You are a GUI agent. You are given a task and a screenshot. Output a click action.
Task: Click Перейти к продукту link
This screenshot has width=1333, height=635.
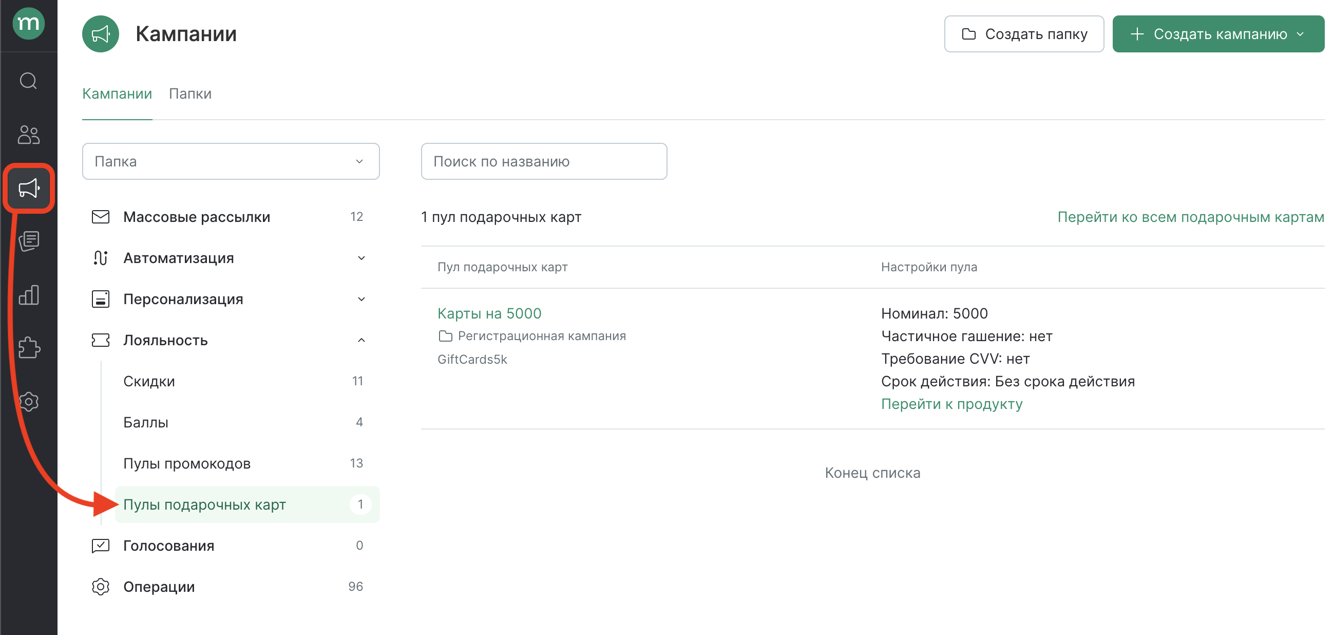point(951,404)
